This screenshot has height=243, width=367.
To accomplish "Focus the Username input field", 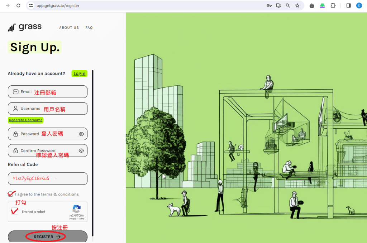I will 48,109.
